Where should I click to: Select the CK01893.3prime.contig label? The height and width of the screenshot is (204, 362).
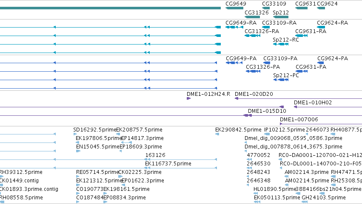pyautogui.click(x=29, y=189)
